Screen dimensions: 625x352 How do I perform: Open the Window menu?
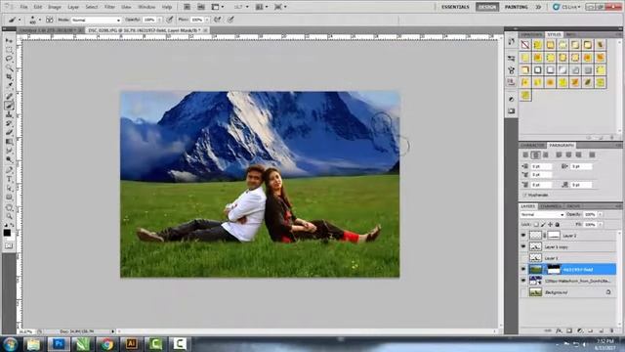click(146, 7)
